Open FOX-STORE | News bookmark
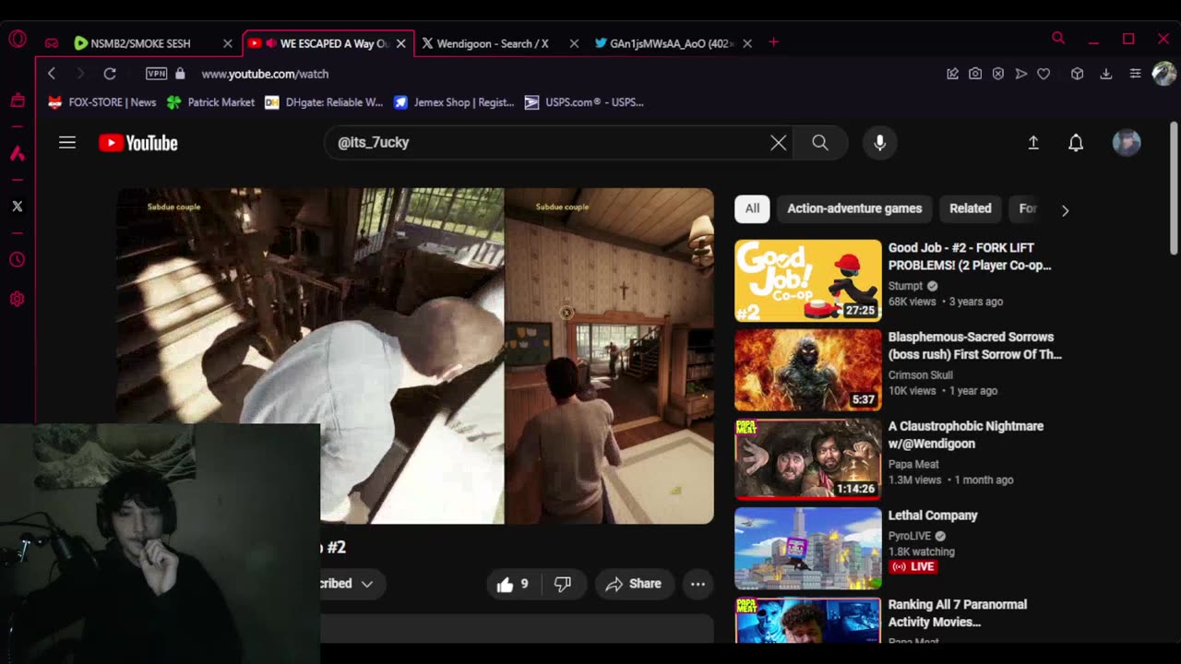 101,102
